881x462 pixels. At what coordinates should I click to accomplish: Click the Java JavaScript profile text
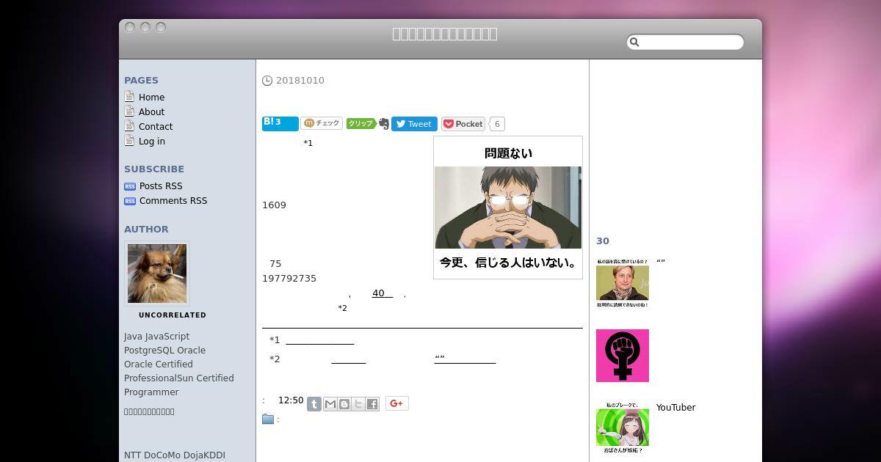(156, 337)
